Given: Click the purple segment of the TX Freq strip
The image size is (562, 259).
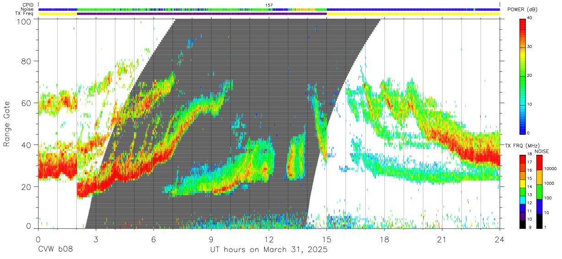Looking at the screenshot, I should click(x=202, y=14).
